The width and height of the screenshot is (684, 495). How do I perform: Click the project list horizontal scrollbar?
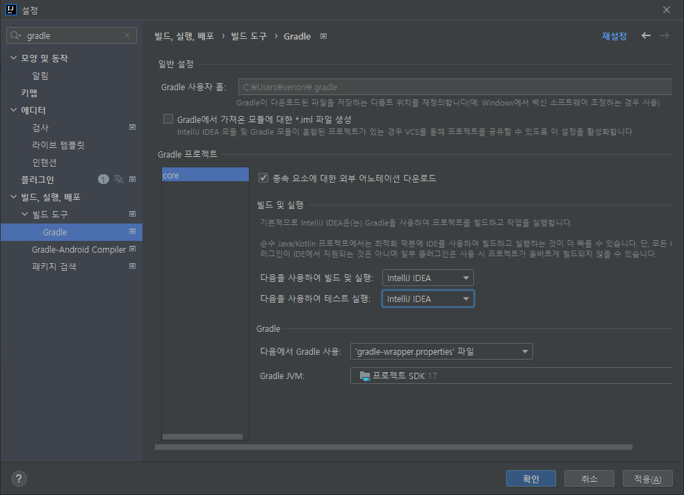[202, 437]
